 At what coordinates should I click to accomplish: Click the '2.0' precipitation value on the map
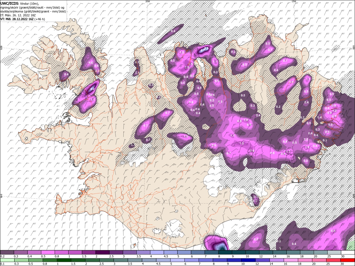pos(187,67)
